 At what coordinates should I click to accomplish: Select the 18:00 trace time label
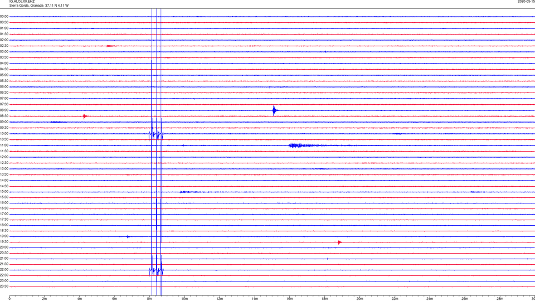4,225
